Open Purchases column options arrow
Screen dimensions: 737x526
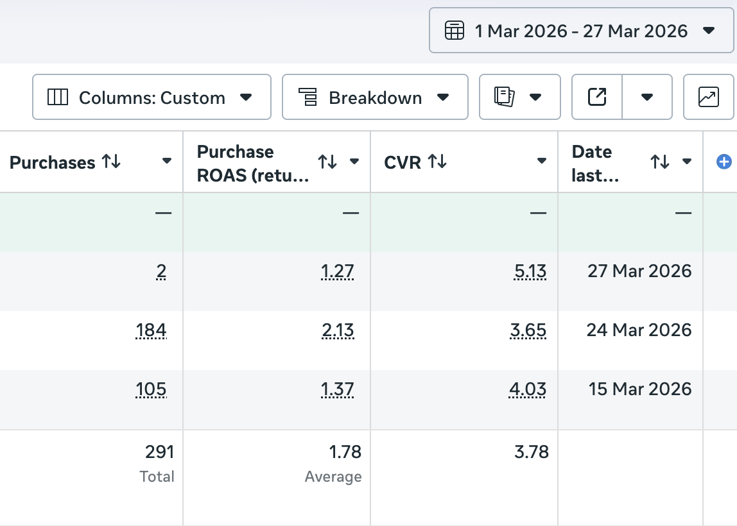point(166,161)
